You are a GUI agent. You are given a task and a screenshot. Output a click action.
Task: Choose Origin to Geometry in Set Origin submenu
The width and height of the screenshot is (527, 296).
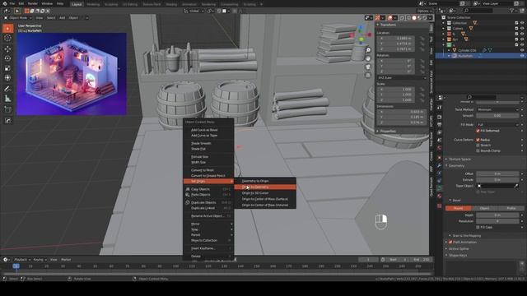pos(265,187)
